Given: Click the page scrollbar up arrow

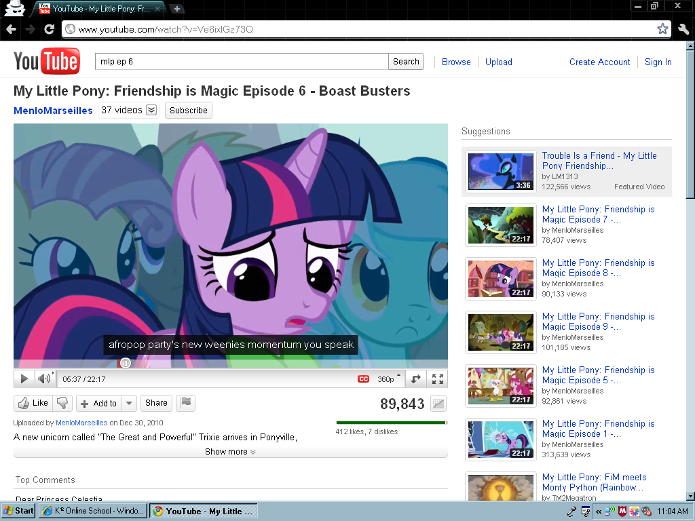Looking at the screenshot, I should click(x=690, y=45).
